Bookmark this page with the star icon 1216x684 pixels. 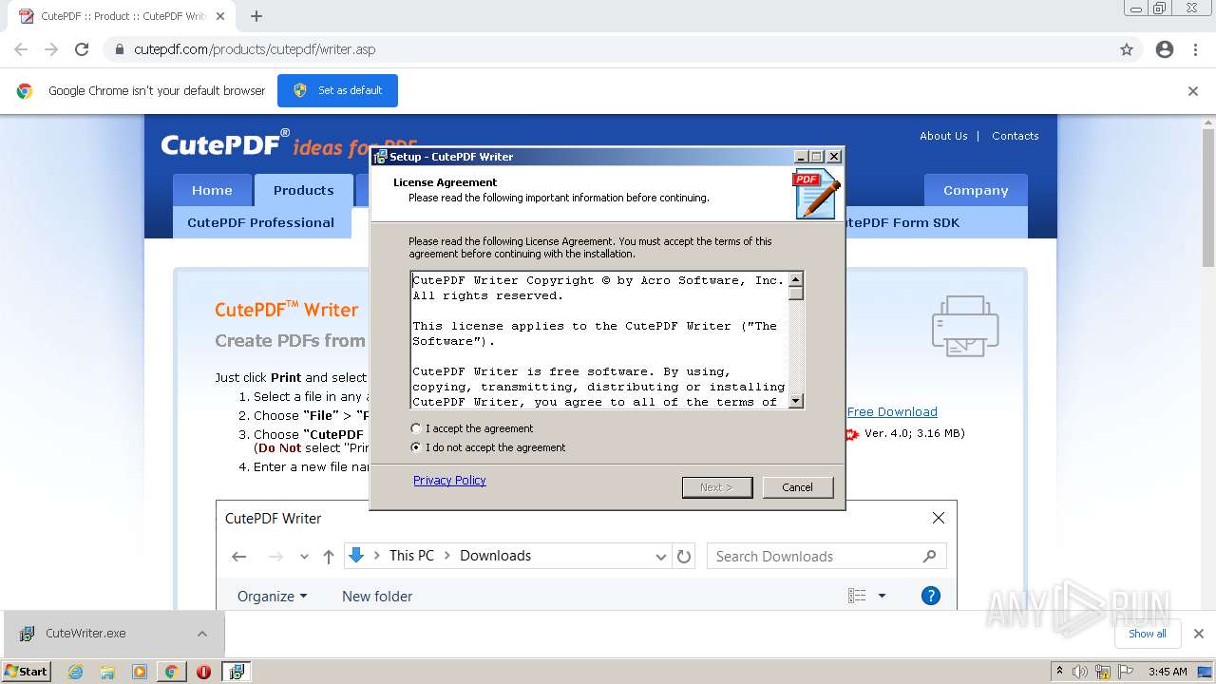(x=1127, y=49)
